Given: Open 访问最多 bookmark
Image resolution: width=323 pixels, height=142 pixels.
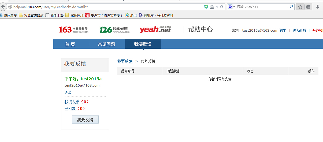Looking at the screenshot, I should 8,16.
